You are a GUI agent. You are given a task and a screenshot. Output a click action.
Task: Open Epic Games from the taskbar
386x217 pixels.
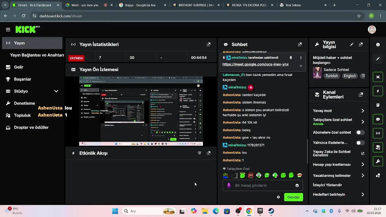point(260,211)
